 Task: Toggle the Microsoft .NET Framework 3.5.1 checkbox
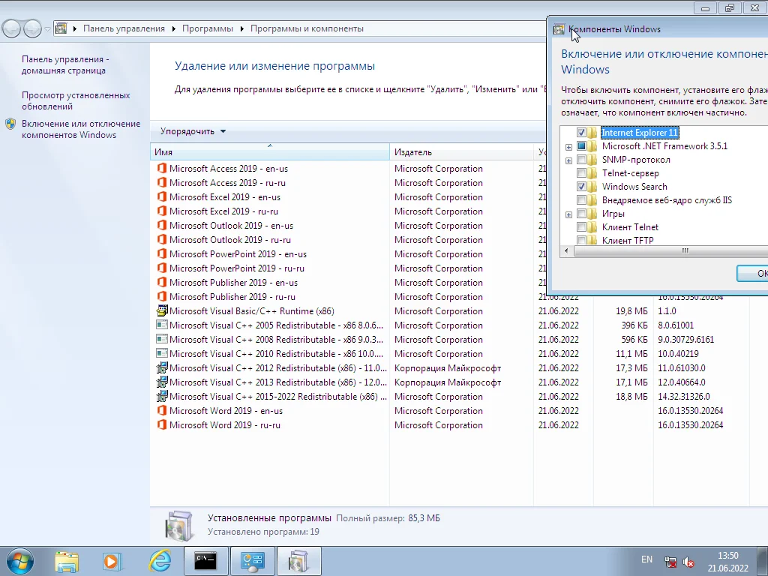tap(581, 146)
